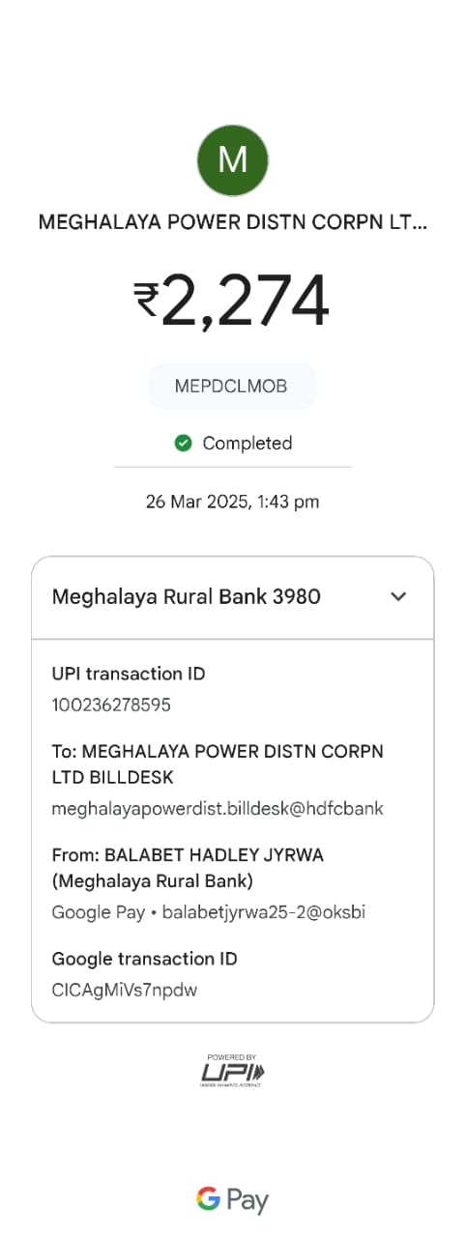Click the Google G logo
Viewport: 466px width, 1237px height.
click(x=208, y=1200)
